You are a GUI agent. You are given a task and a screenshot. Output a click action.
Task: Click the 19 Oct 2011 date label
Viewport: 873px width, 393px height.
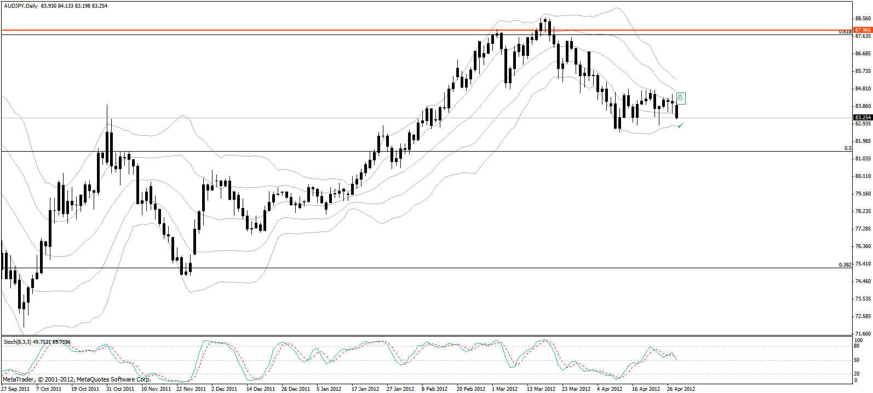(85, 389)
